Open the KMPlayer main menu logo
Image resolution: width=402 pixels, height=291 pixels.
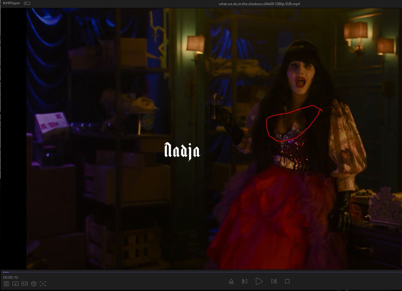click(12, 3)
